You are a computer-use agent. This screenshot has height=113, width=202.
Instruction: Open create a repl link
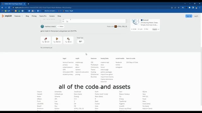point(105,62)
